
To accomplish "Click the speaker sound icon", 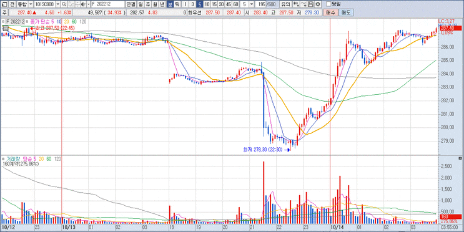I will click(83, 4).
